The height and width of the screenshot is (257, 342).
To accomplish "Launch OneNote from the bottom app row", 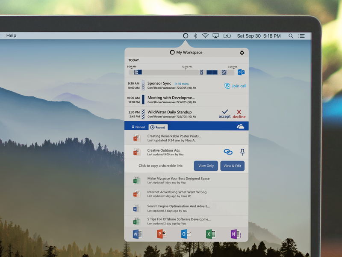I will [x=236, y=234].
